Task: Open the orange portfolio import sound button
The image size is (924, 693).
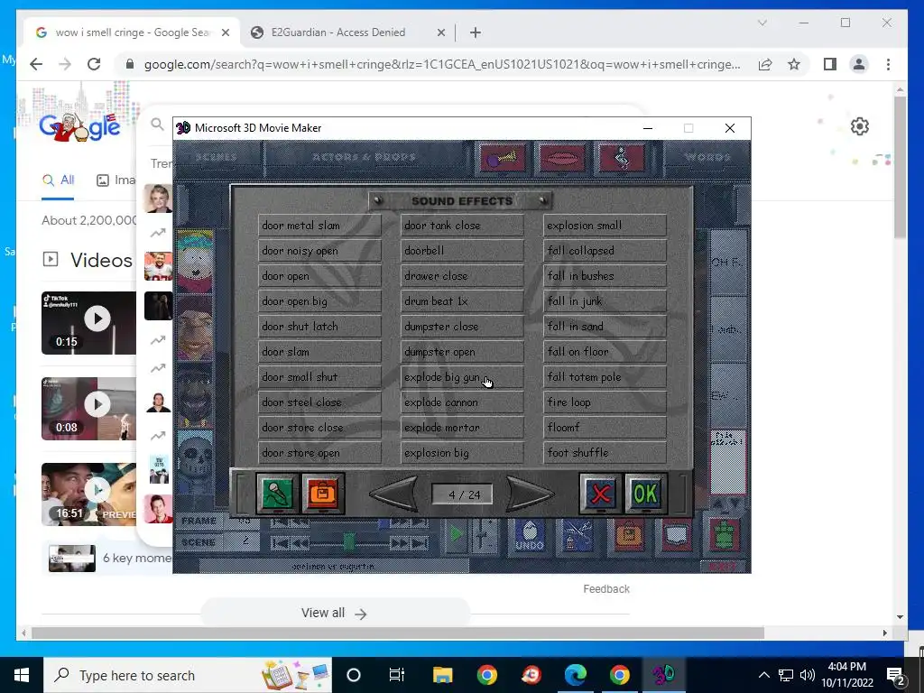Action: coord(323,494)
